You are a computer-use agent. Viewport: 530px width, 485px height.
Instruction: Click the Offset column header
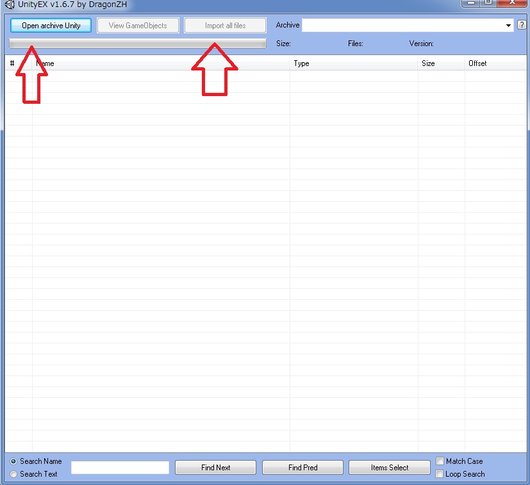(x=495, y=63)
